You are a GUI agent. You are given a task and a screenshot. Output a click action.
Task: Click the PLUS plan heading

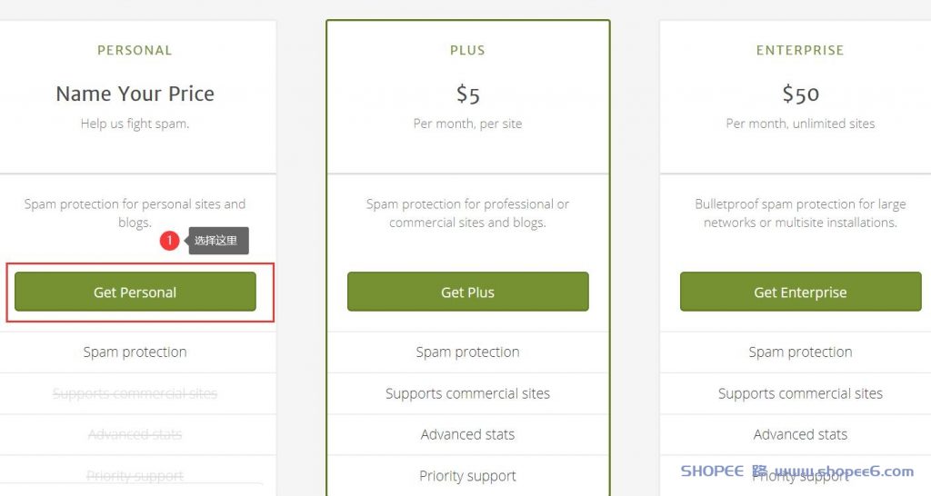coord(468,51)
